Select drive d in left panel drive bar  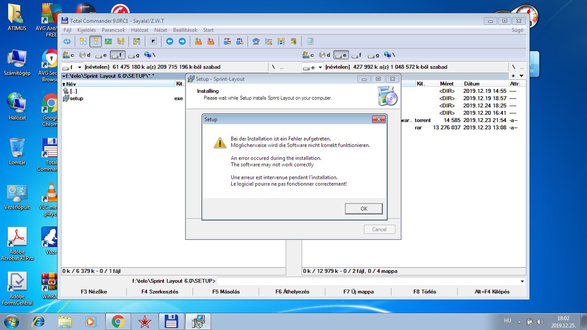[85, 55]
